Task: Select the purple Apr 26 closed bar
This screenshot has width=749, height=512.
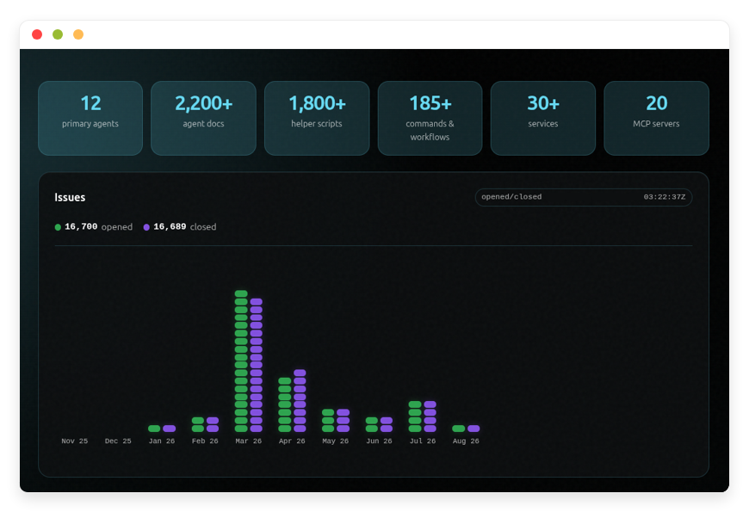Action: pos(300,401)
